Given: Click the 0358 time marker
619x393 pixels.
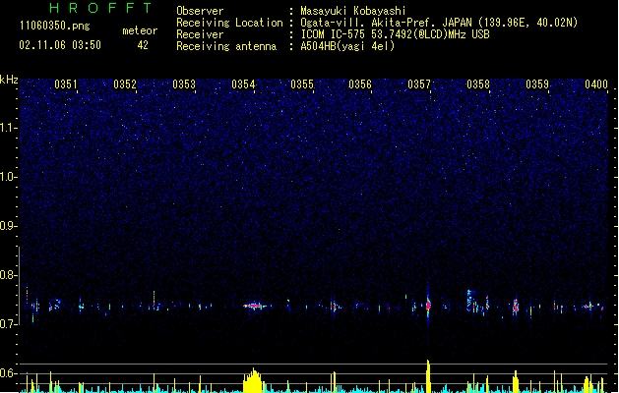Looking at the screenshot, I should [x=478, y=84].
